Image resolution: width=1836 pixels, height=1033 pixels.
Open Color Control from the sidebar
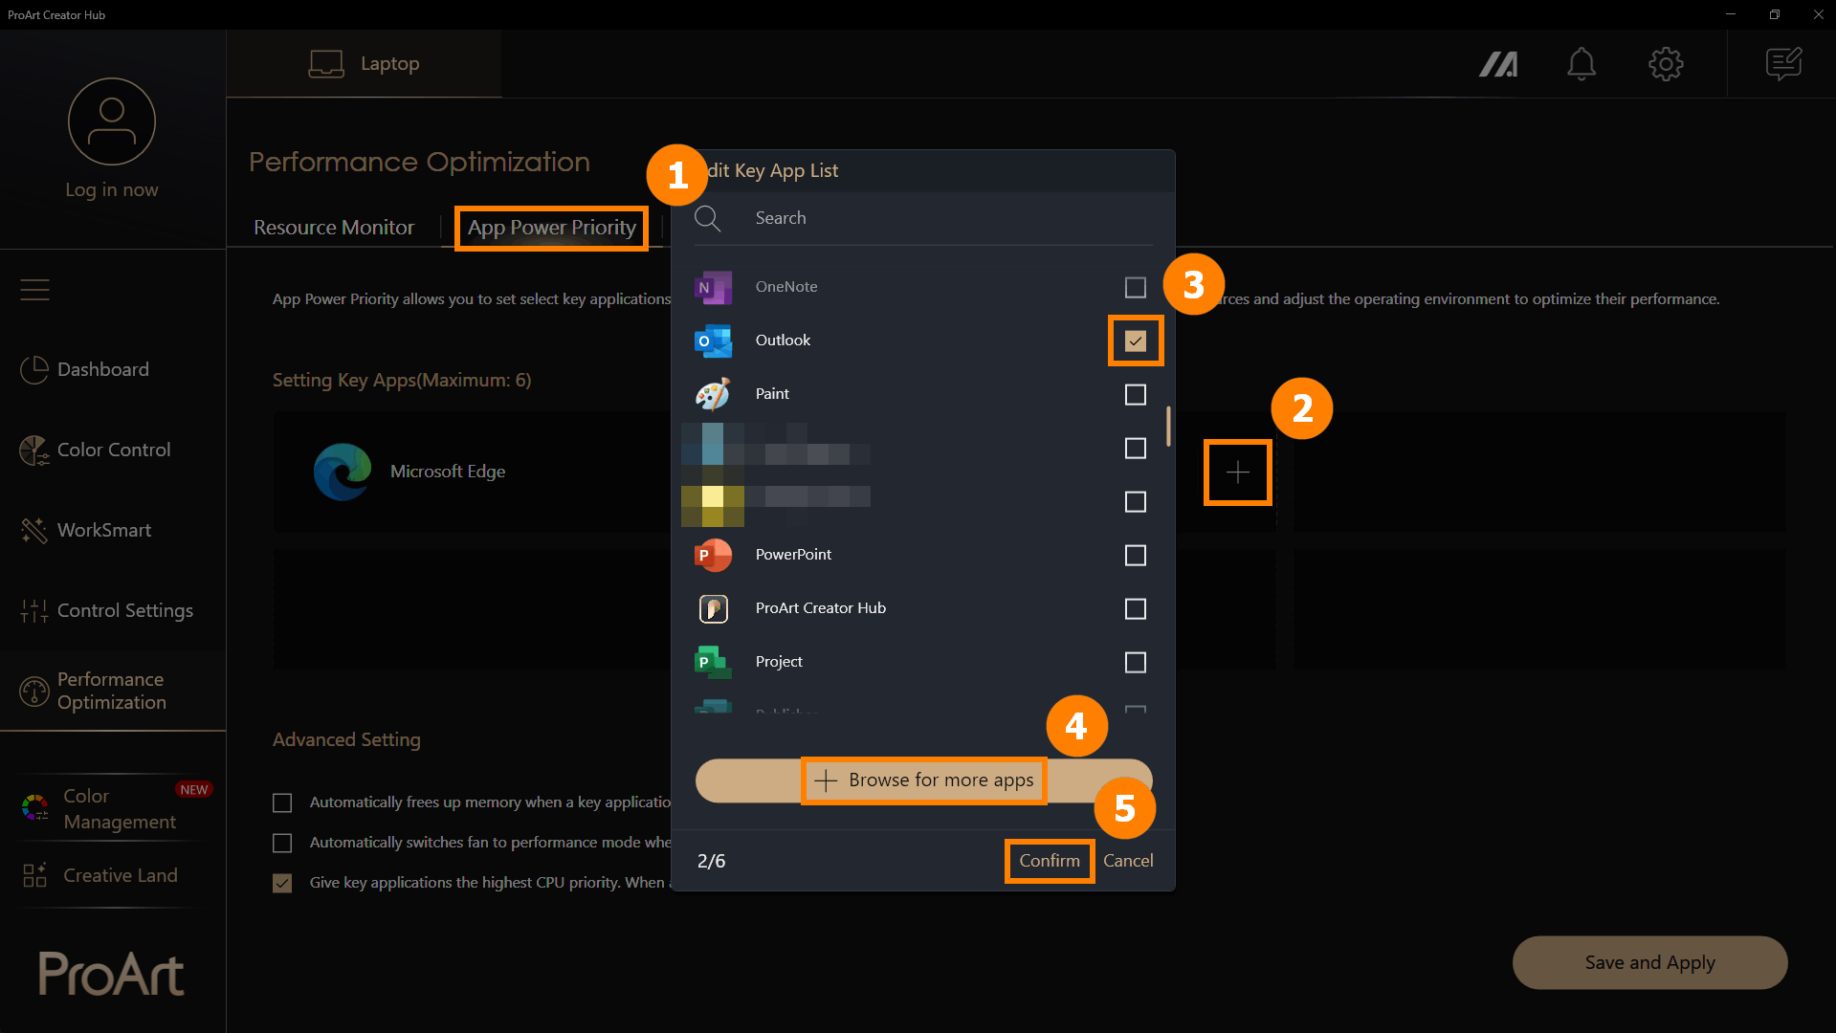pyautogui.click(x=113, y=450)
